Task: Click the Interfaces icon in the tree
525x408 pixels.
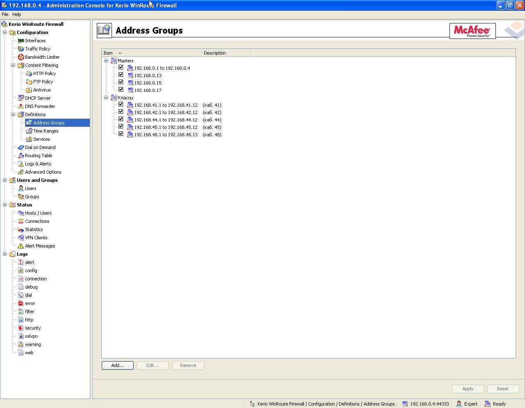Action: pos(21,41)
